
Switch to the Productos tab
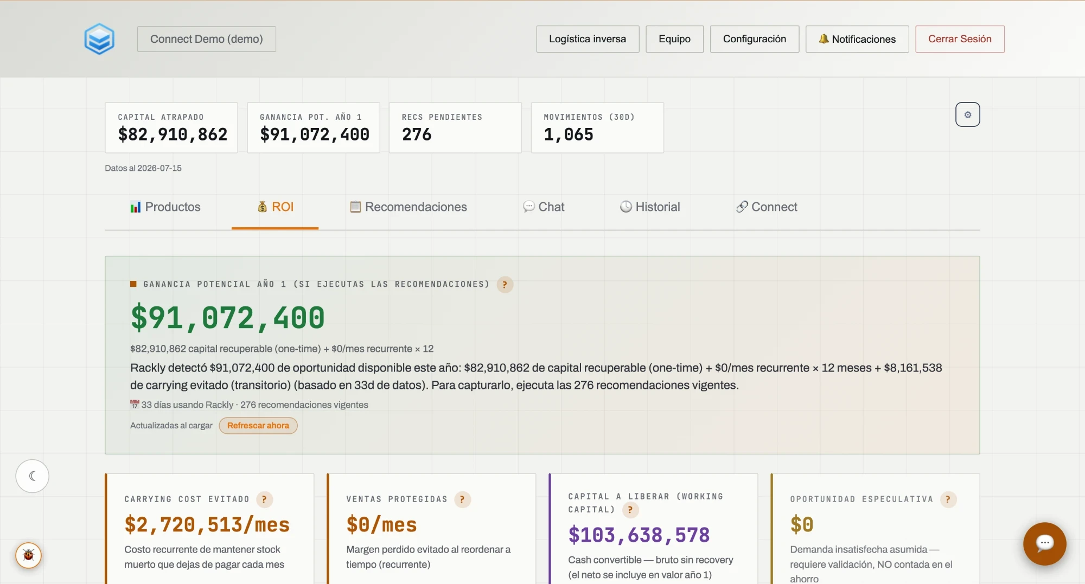click(x=165, y=207)
